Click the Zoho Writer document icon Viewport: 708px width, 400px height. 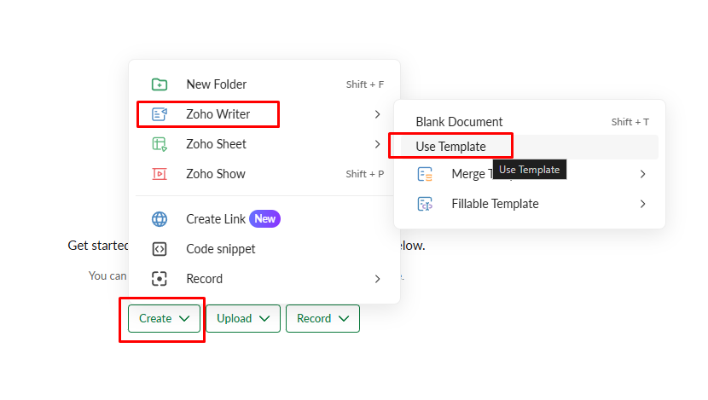coord(160,114)
